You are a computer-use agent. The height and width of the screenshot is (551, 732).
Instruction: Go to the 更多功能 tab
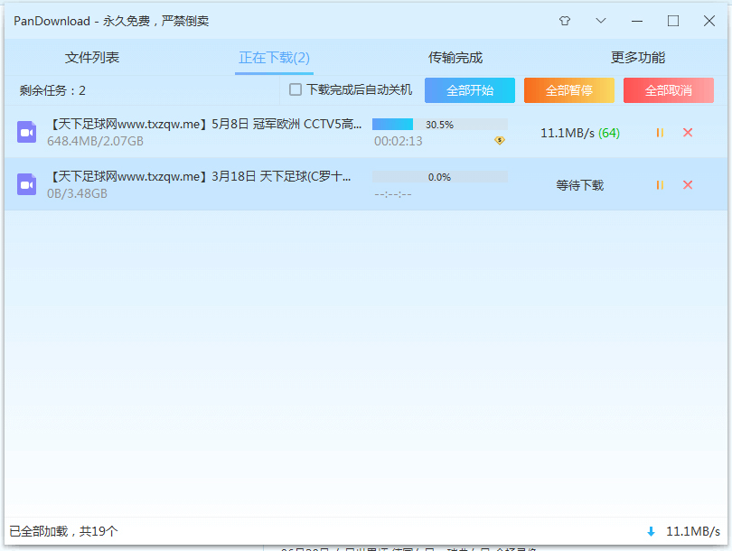(638, 58)
